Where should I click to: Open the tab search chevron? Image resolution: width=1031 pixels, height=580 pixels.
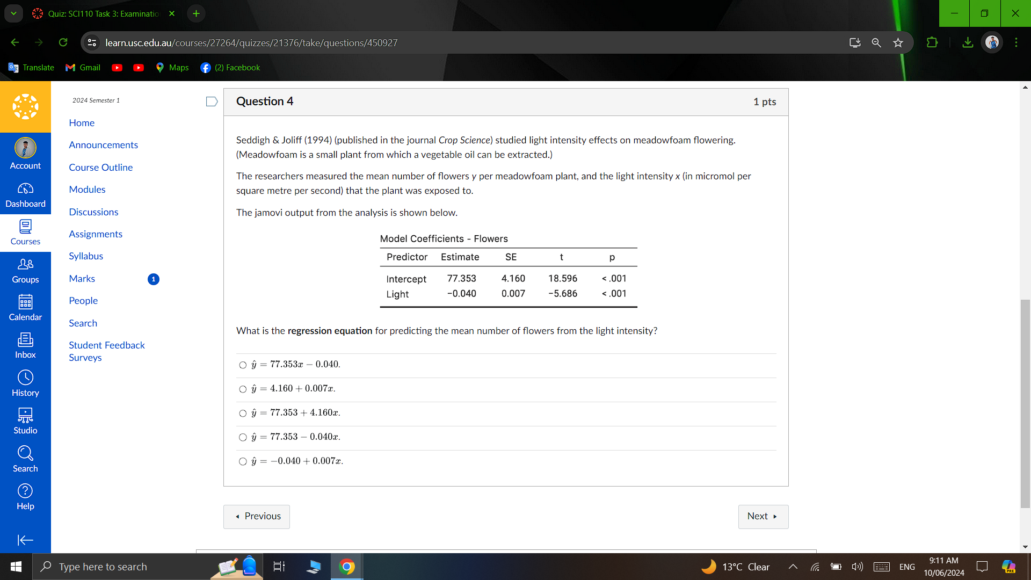pyautogui.click(x=13, y=13)
